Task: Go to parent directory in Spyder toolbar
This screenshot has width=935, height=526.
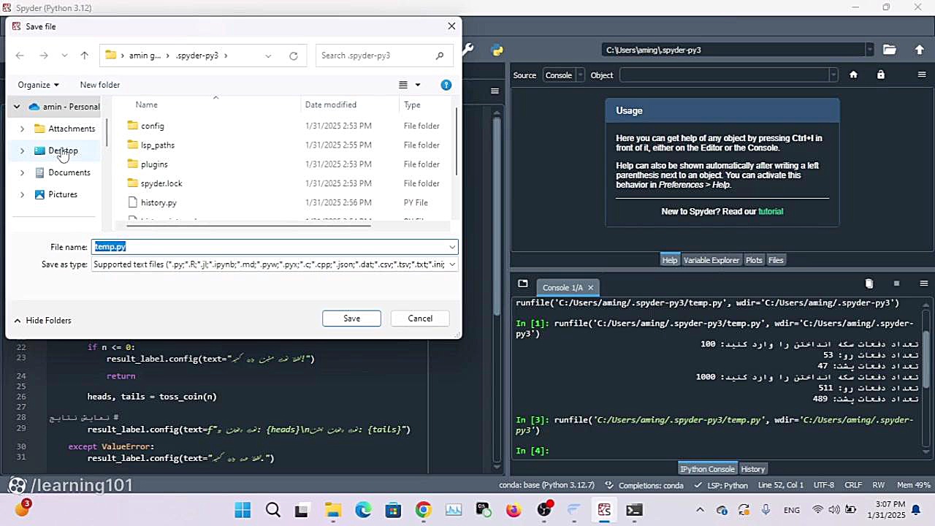Action: coord(919,50)
